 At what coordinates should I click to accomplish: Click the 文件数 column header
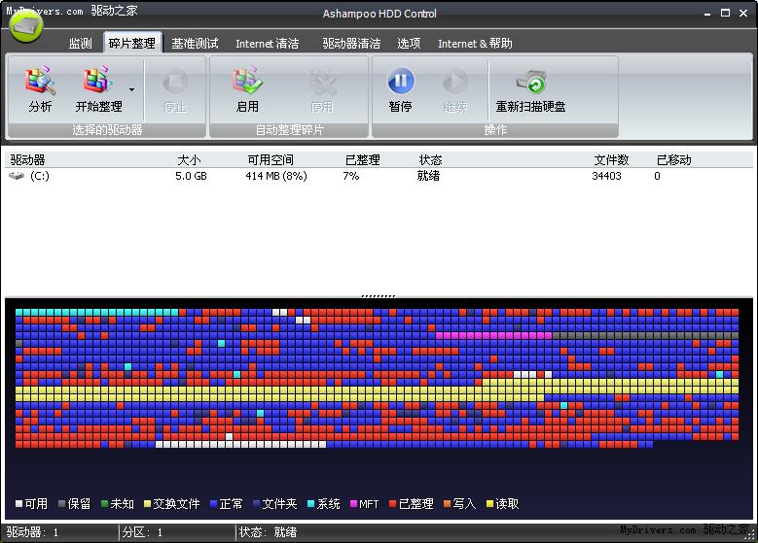(611, 159)
